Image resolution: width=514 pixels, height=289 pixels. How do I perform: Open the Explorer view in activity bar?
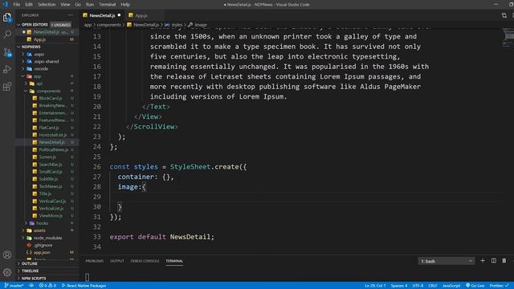click(x=7, y=18)
